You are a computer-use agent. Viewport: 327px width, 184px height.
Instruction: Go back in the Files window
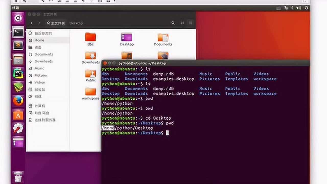[31, 23]
